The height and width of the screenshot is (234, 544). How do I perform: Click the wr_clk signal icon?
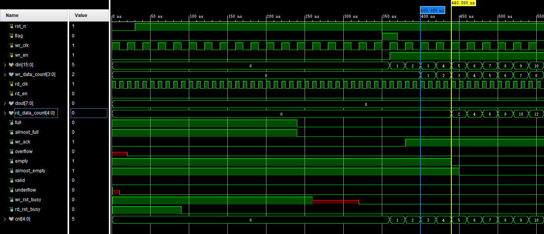pos(11,45)
